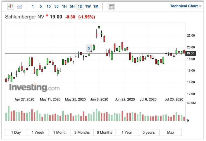Select the 3 Months range tab

tap(82, 132)
